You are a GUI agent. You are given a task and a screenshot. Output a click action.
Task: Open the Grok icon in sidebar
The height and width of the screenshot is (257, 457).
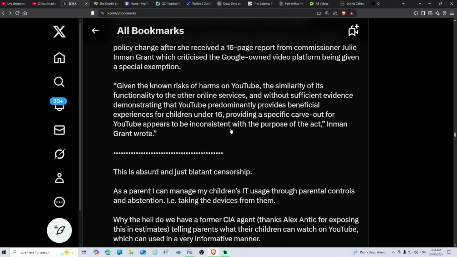click(x=59, y=154)
